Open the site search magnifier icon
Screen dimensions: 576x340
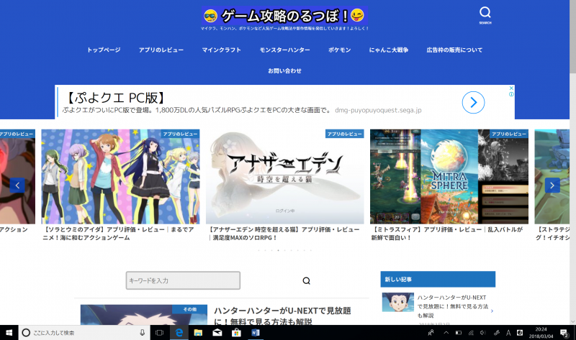coord(485,14)
